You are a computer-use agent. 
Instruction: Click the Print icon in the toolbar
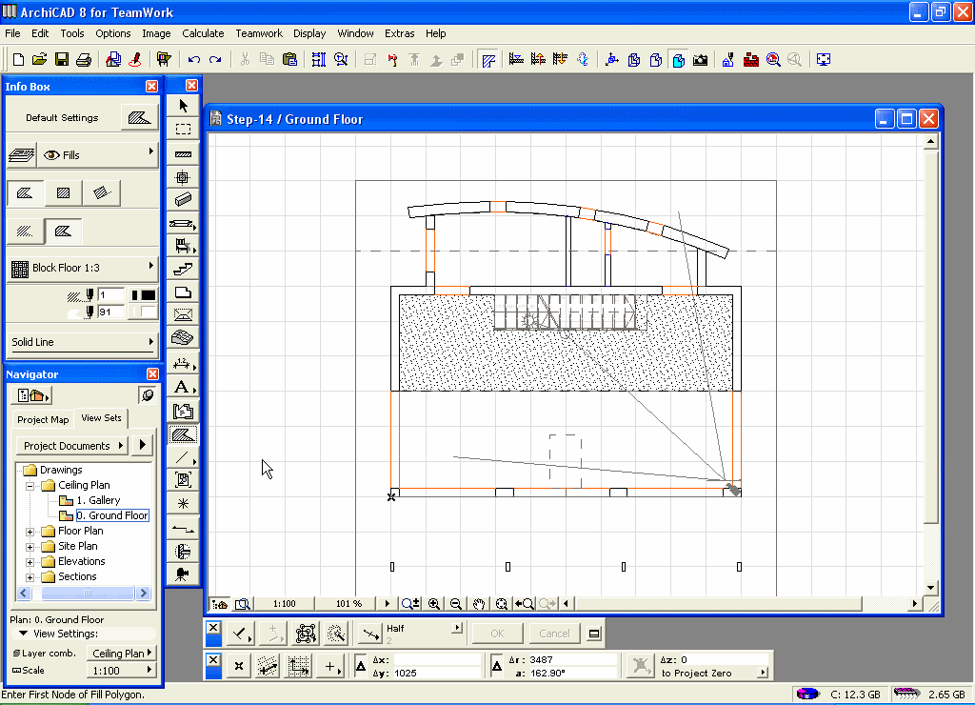(x=83, y=60)
